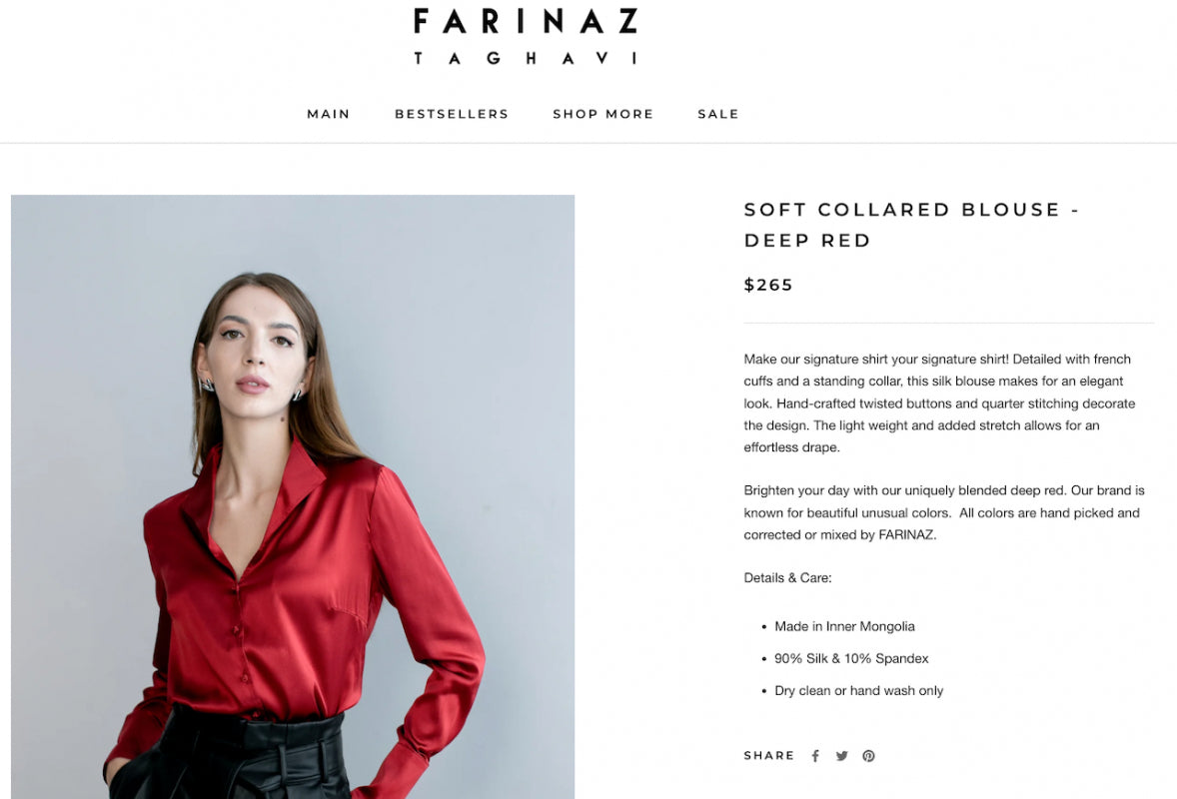Open the MAIN navigation menu item
Image resolution: width=1177 pixels, height=799 pixels.
(329, 114)
